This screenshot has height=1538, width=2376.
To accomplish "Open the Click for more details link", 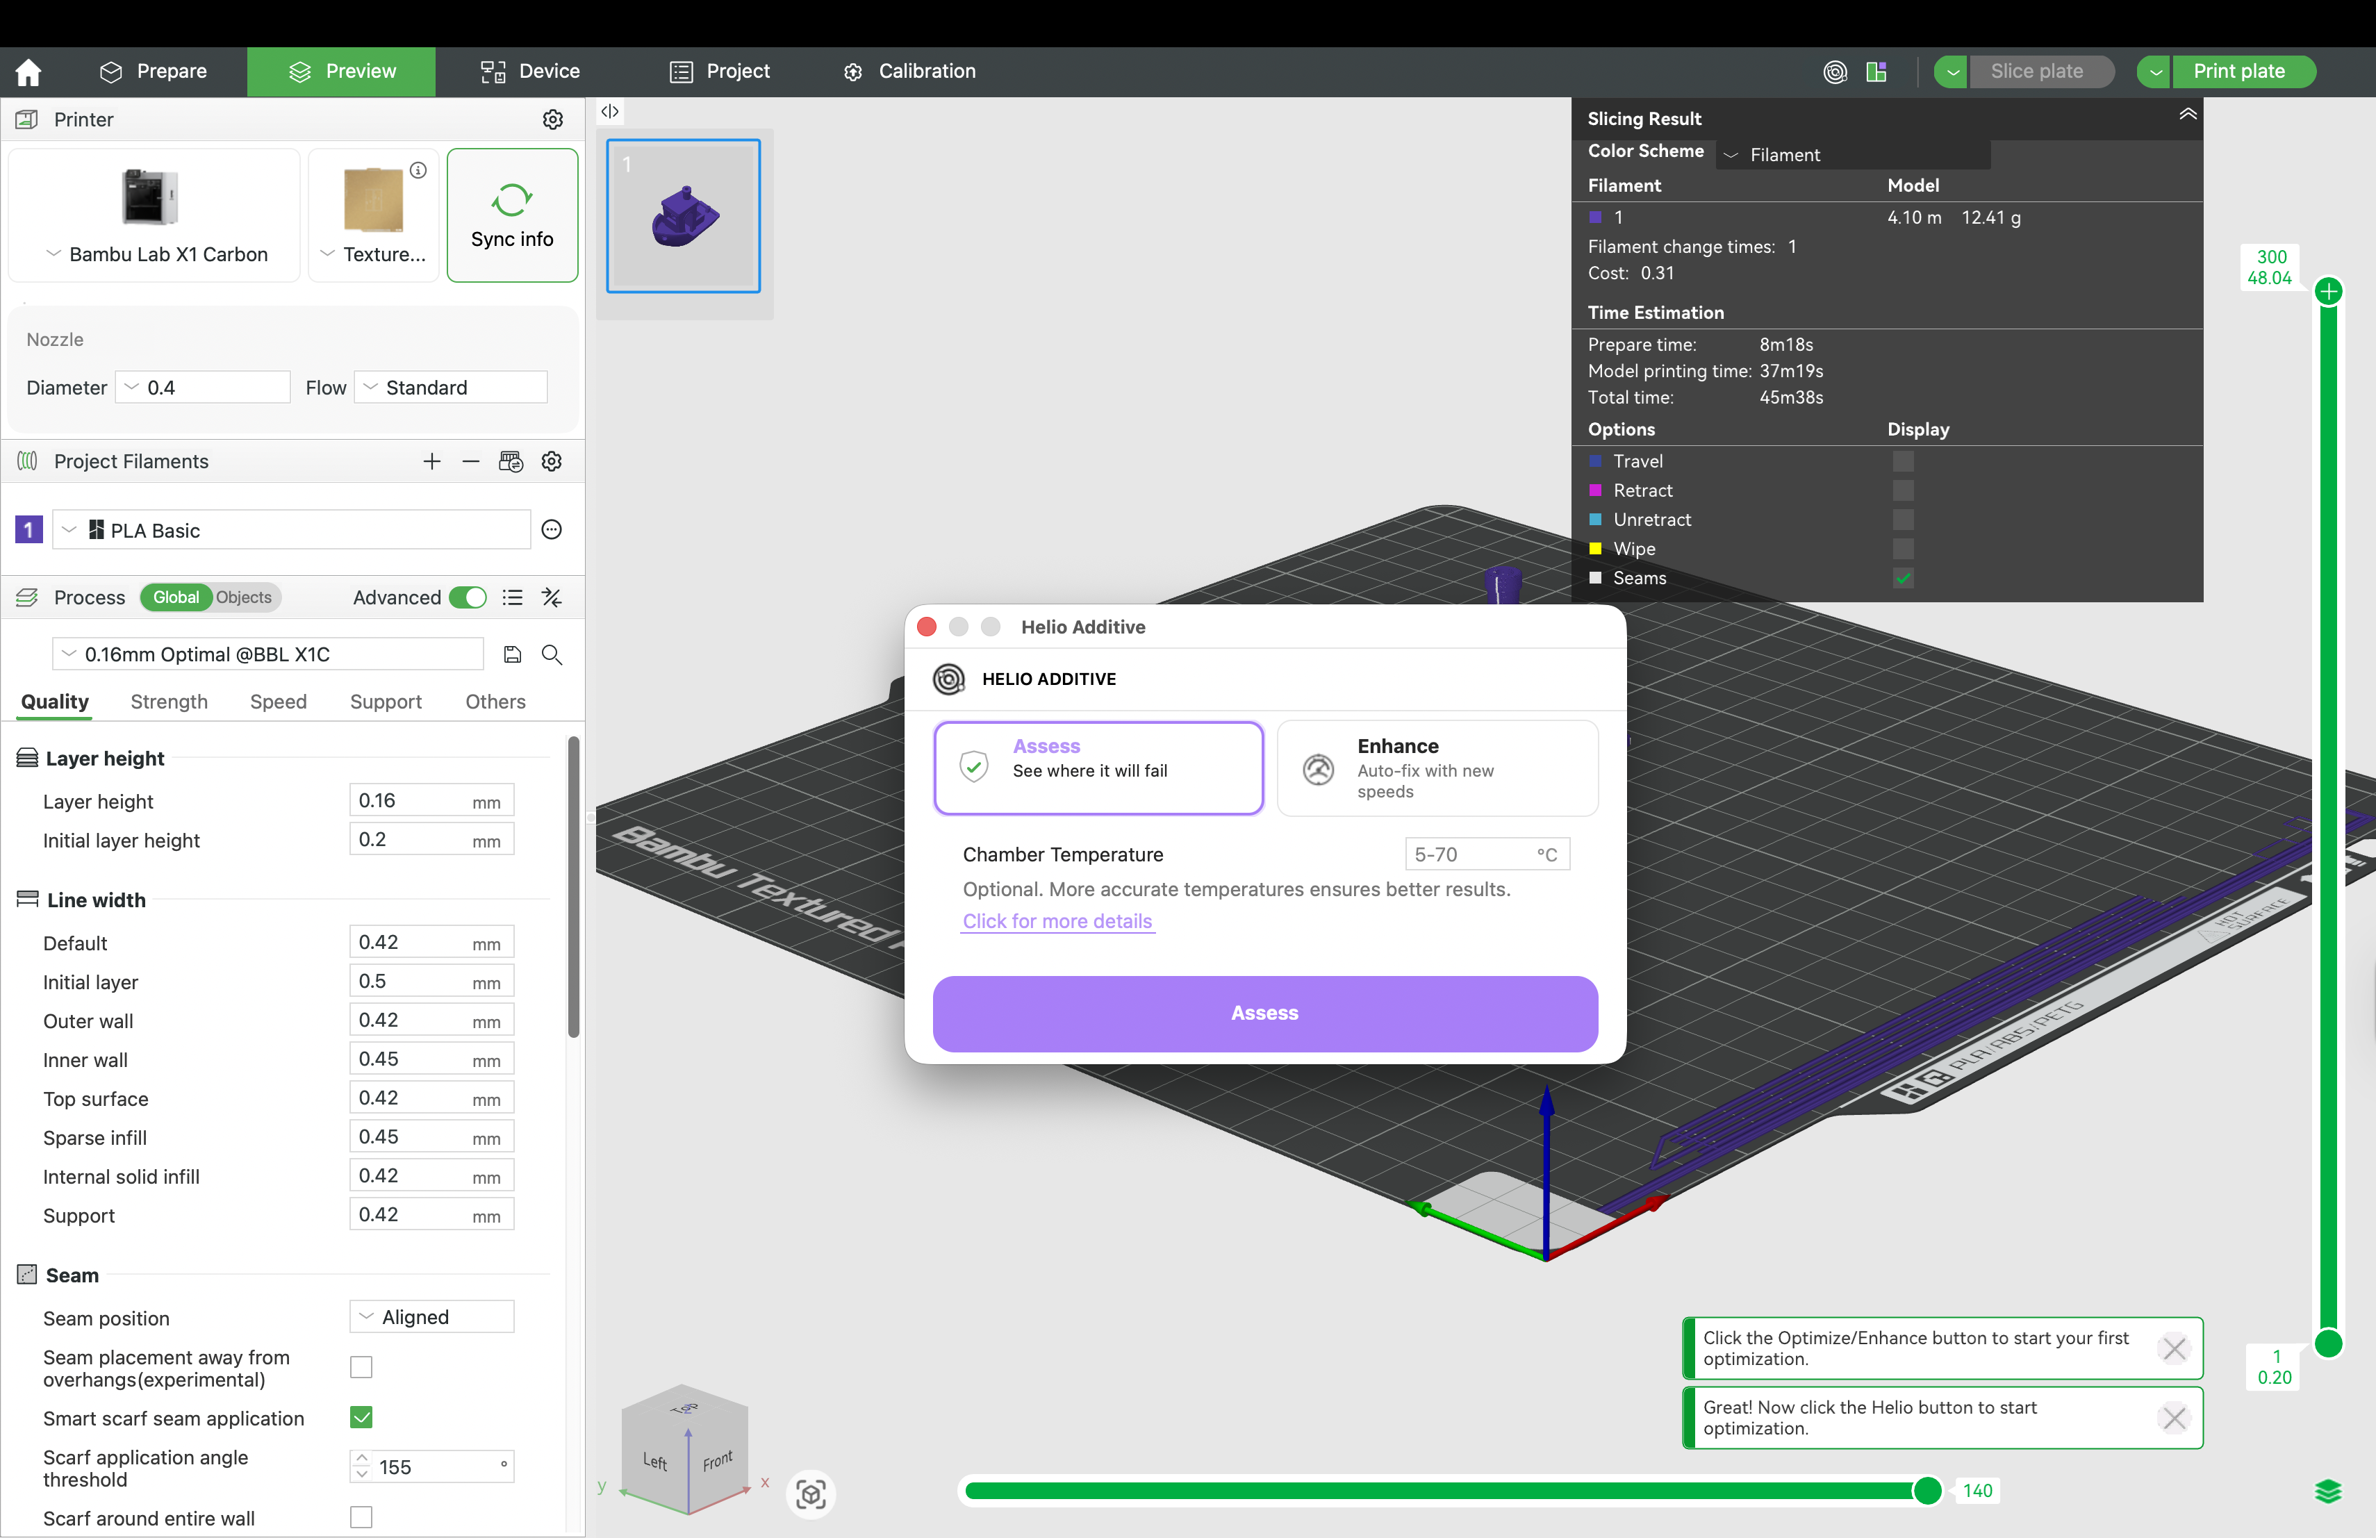I will click(x=1056, y=921).
